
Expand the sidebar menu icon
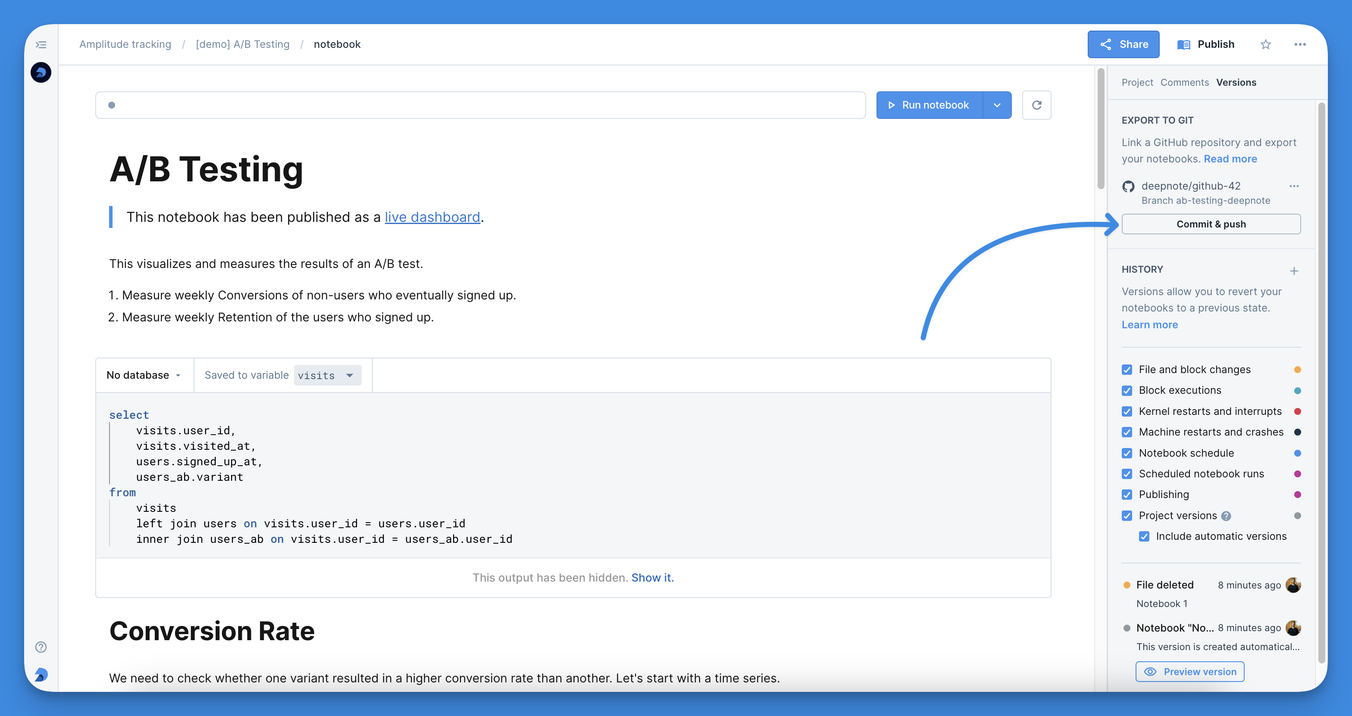[x=41, y=44]
